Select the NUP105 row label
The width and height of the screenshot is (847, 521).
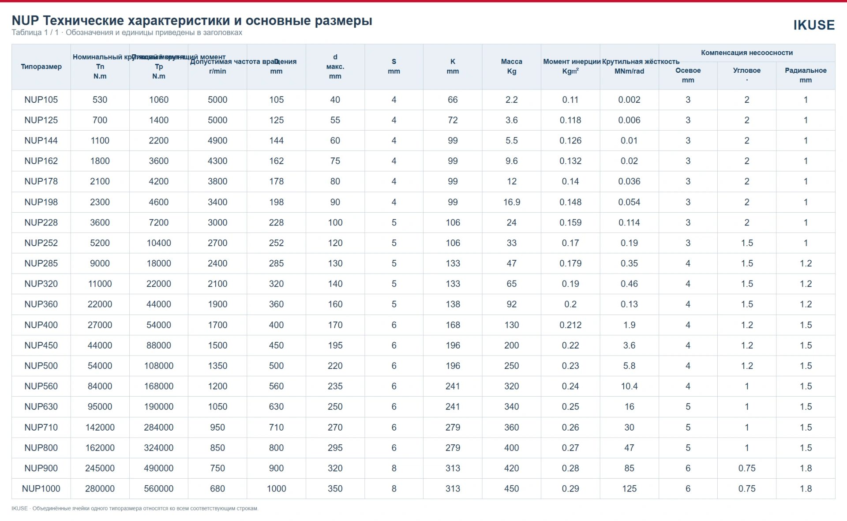point(41,100)
